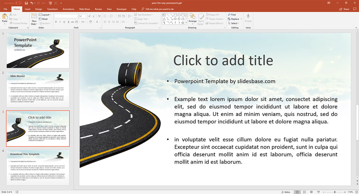Open the Layout dropdown
The height and width of the screenshot is (194, 359).
pos(45,15)
